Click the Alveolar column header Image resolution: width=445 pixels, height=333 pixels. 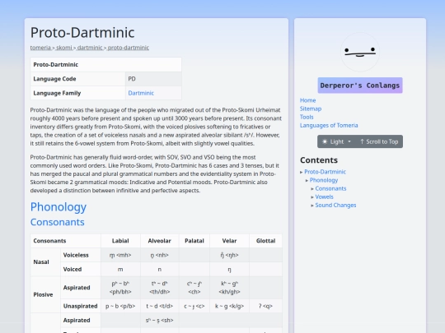(159, 241)
